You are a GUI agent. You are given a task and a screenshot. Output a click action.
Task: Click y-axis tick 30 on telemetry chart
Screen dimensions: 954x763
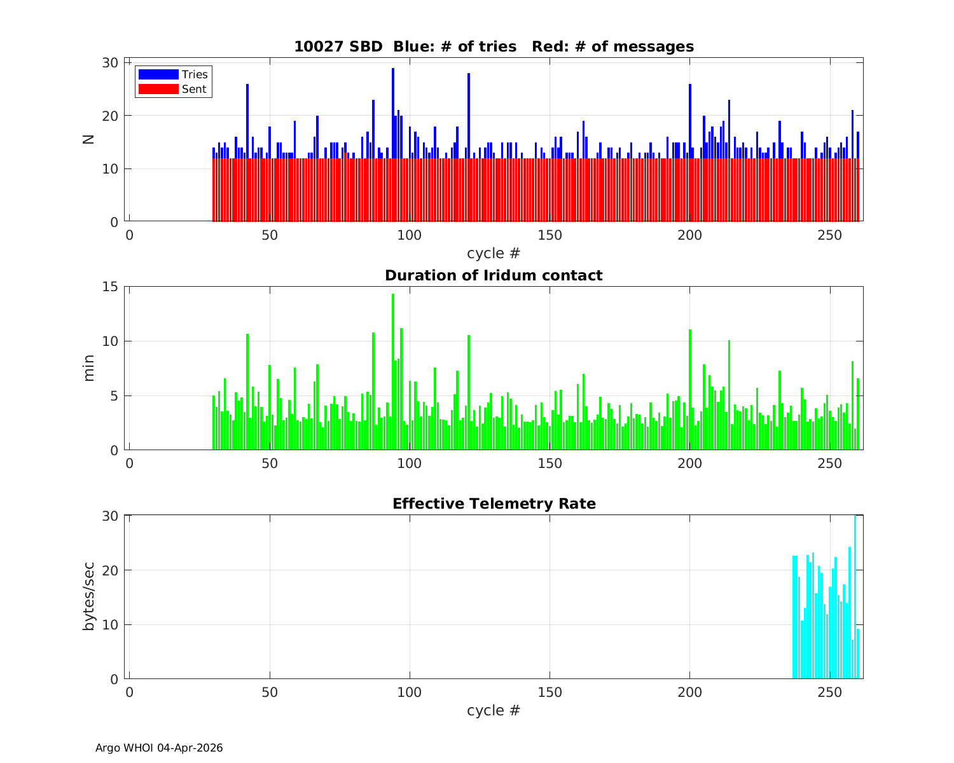pyautogui.click(x=111, y=516)
